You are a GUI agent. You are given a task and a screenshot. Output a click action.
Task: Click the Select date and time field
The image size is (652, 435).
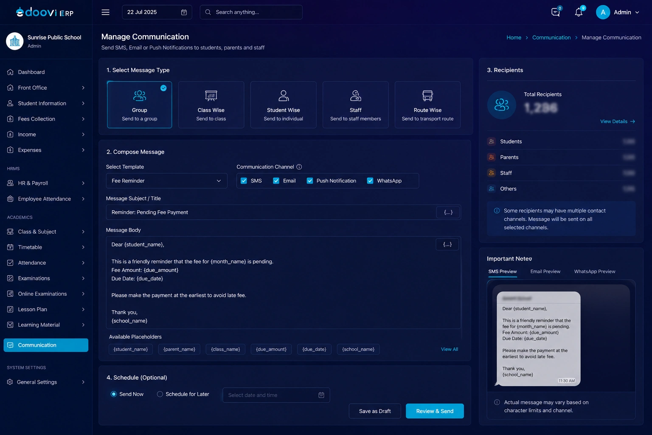[276, 395]
